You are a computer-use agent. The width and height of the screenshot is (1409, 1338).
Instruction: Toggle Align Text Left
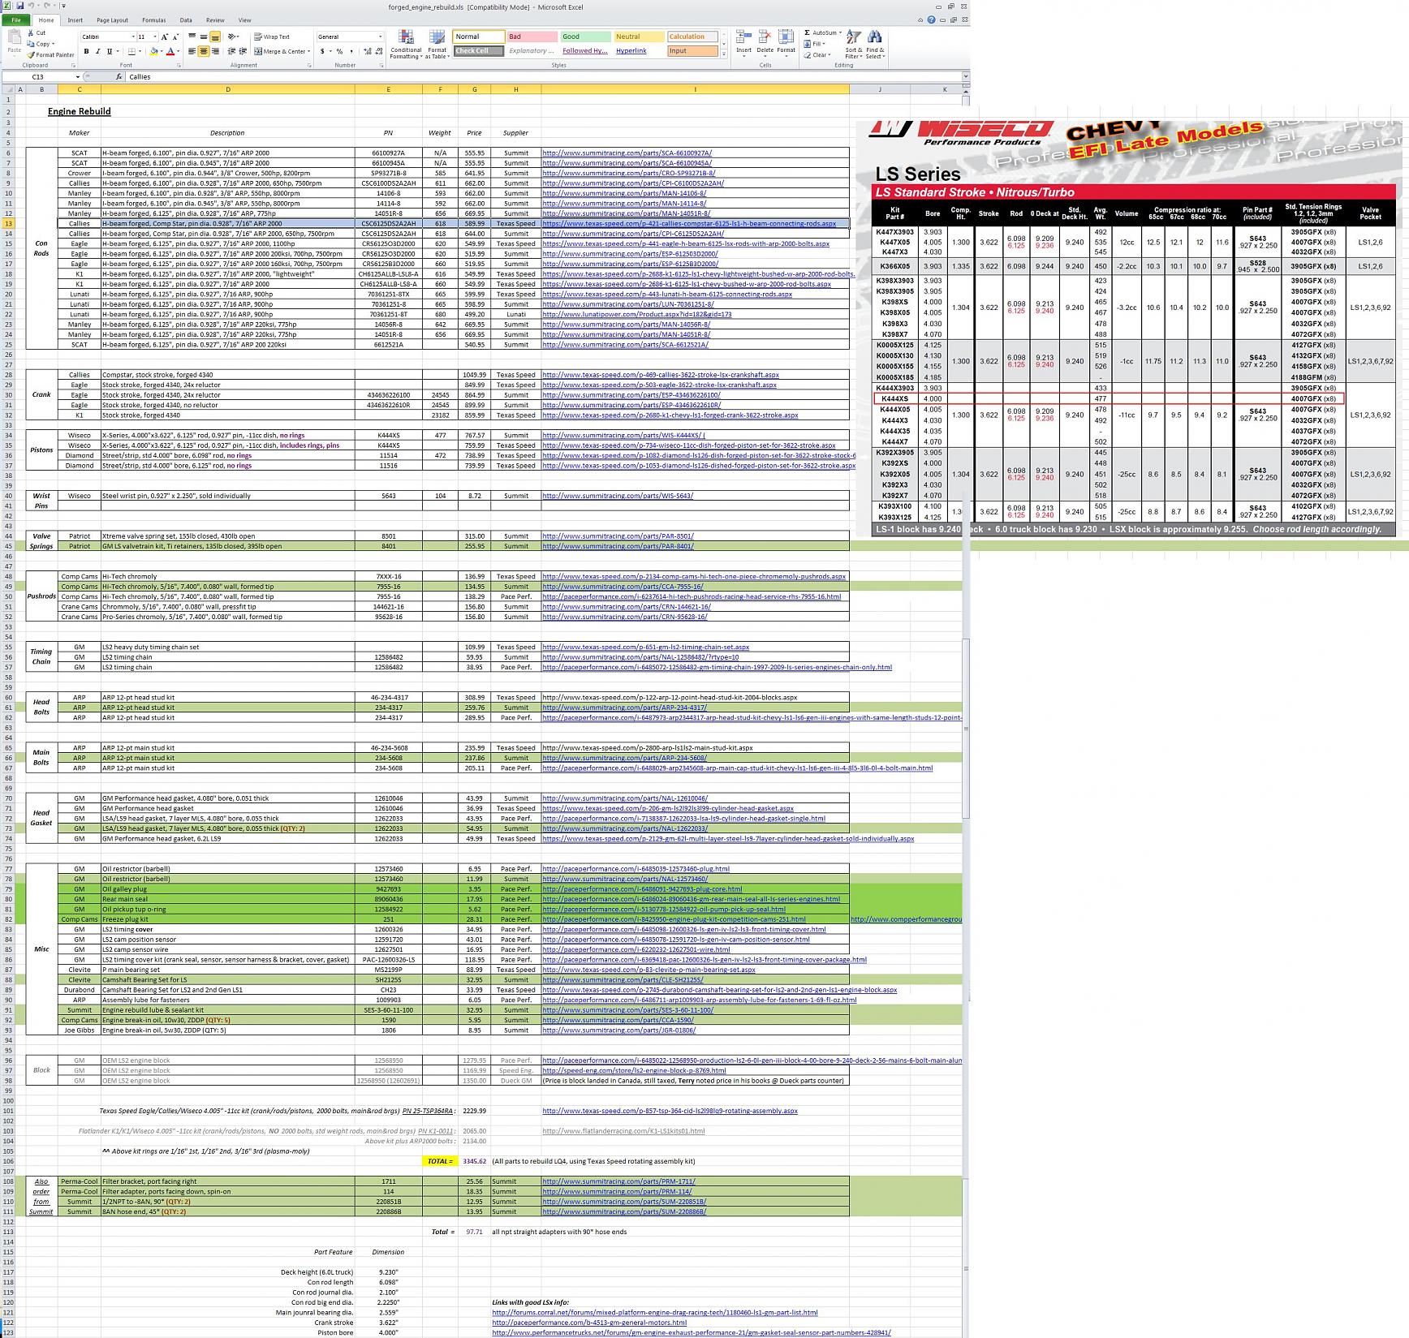point(192,51)
